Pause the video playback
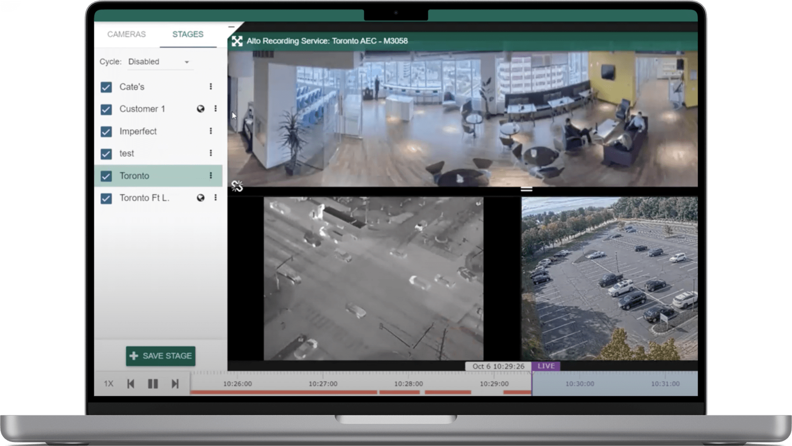792x446 pixels. coord(153,384)
